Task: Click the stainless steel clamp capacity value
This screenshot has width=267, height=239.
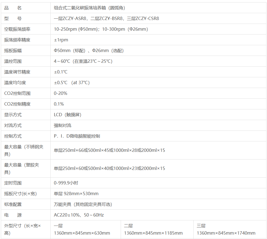Action: tap(109, 150)
